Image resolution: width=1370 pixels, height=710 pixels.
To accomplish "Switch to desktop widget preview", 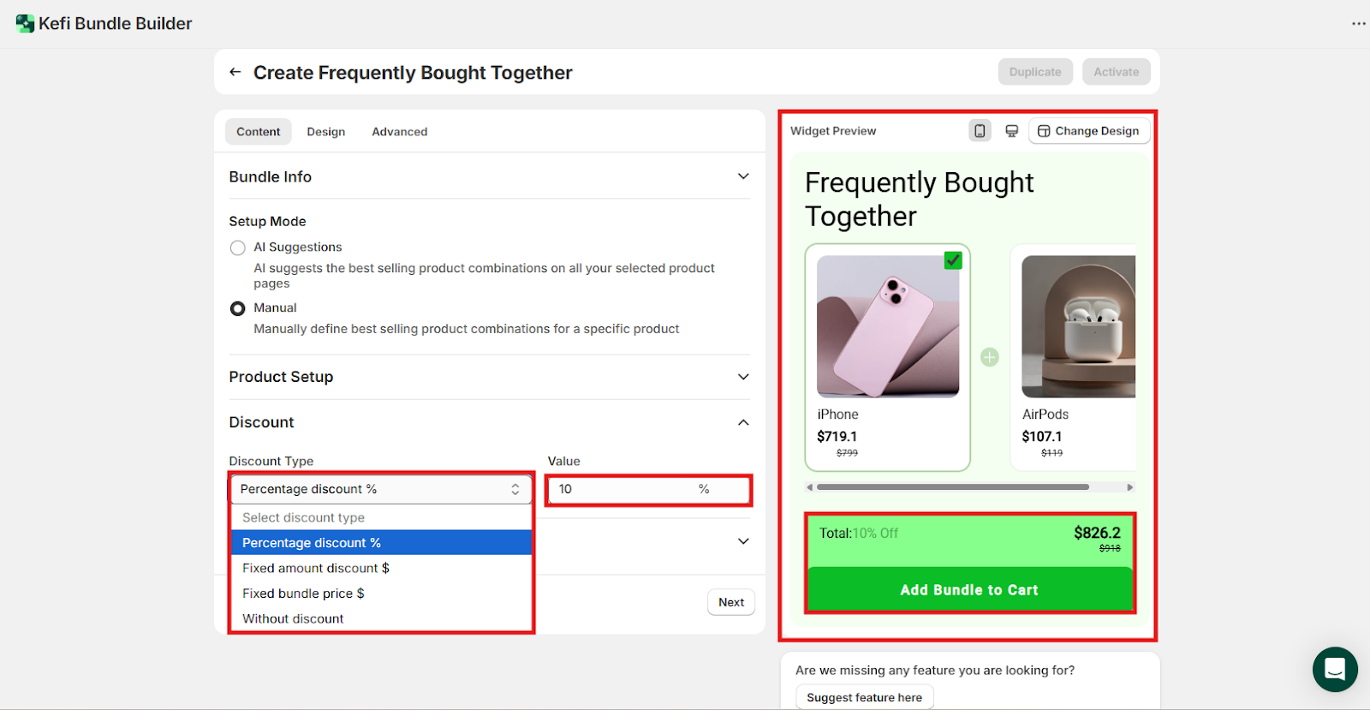I will pos(1011,131).
